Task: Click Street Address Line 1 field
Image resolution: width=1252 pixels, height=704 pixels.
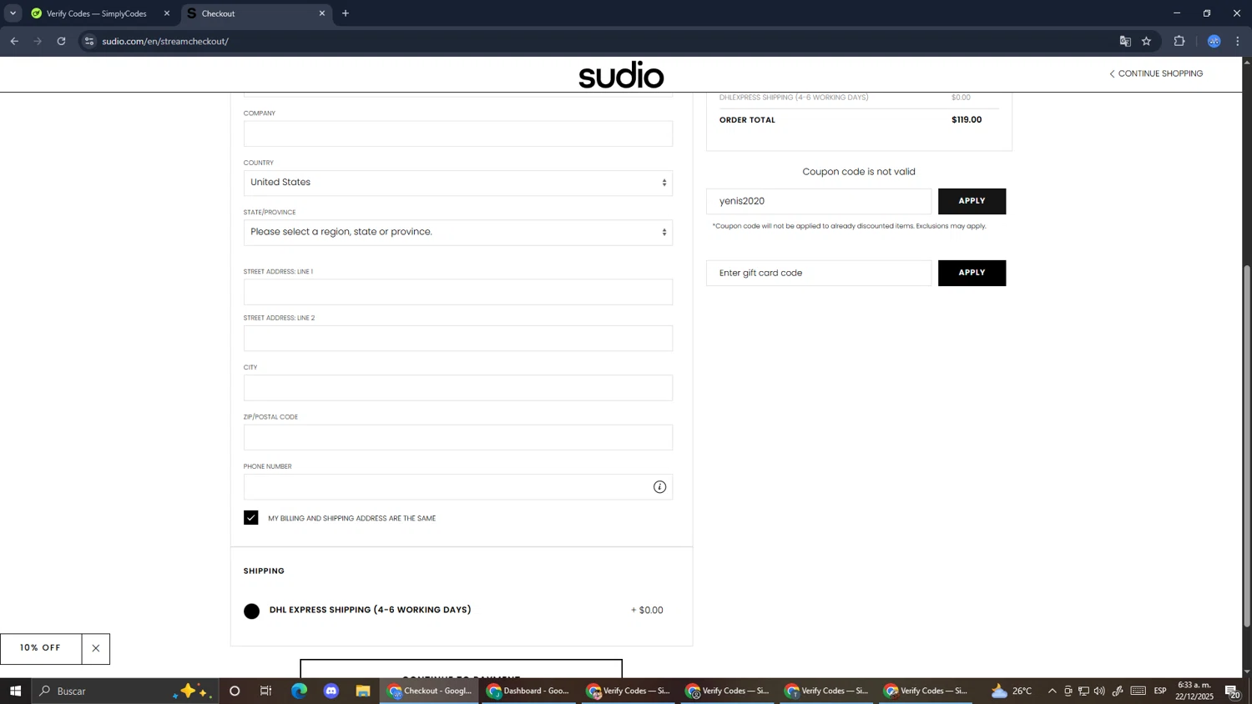Action: click(x=457, y=292)
